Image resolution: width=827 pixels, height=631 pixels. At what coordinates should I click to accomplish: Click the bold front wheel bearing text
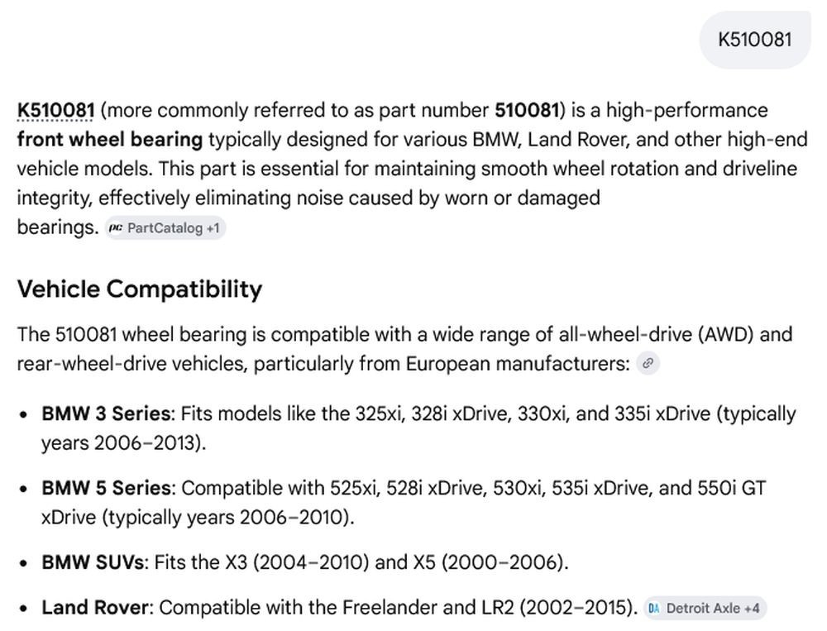[x=110, y=140]
